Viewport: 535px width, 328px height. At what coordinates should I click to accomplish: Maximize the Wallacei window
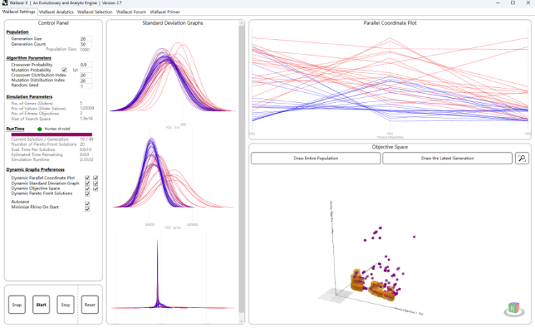coord(513,3)
